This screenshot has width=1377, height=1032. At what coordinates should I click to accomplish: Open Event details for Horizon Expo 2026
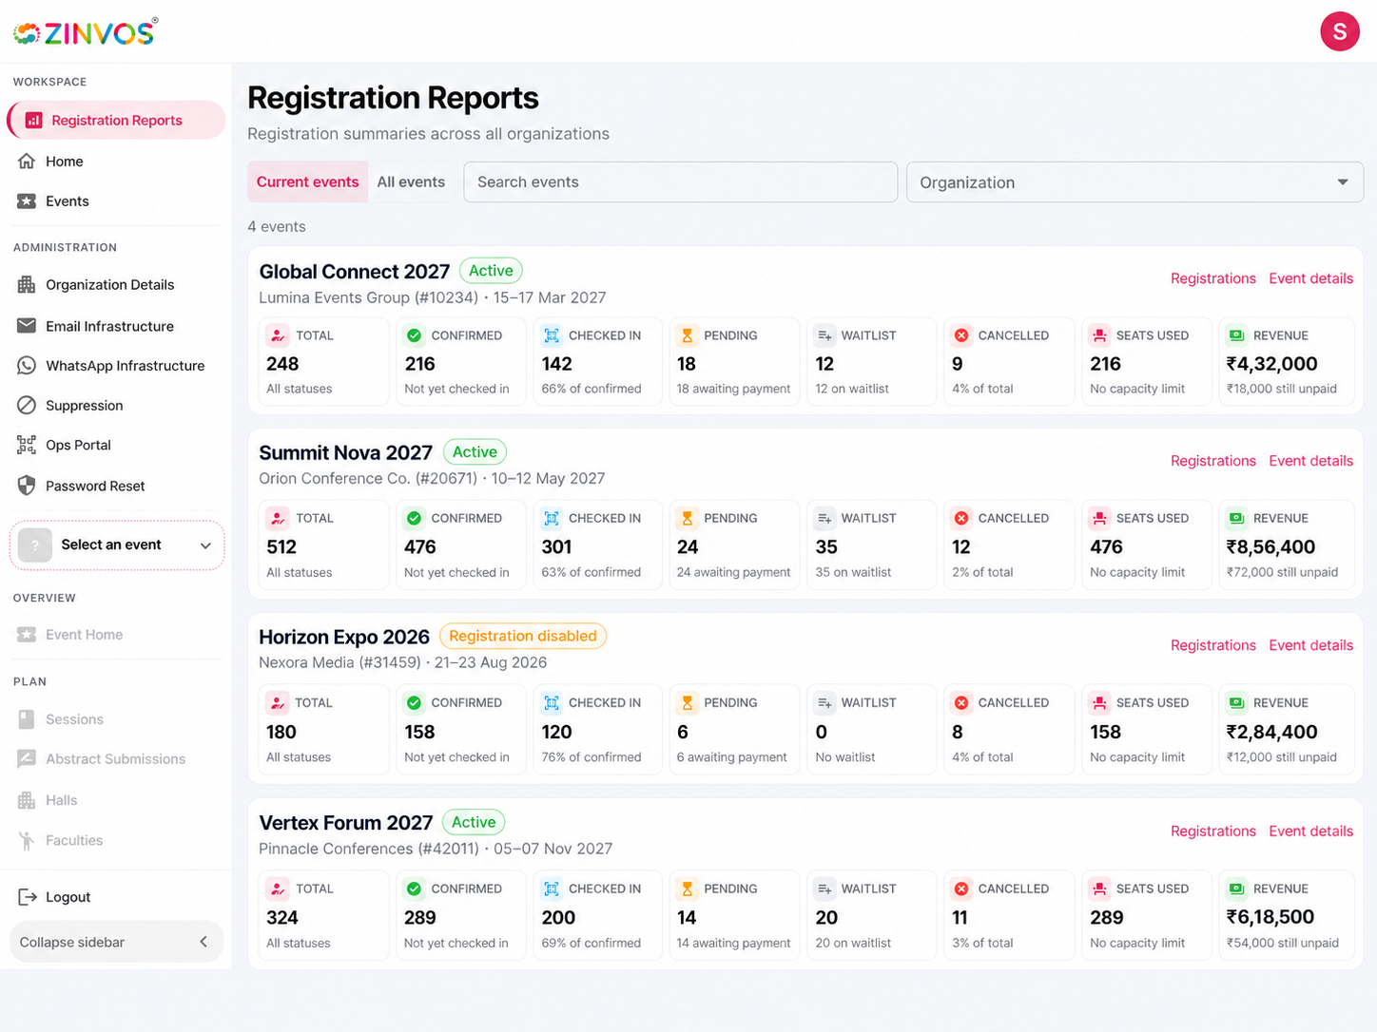[1310, 645]
